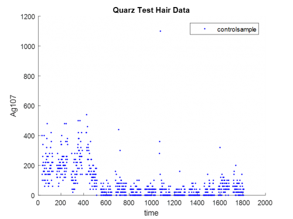
Task: Select the 600 tick label on y-axis
Action: (29, 106)
